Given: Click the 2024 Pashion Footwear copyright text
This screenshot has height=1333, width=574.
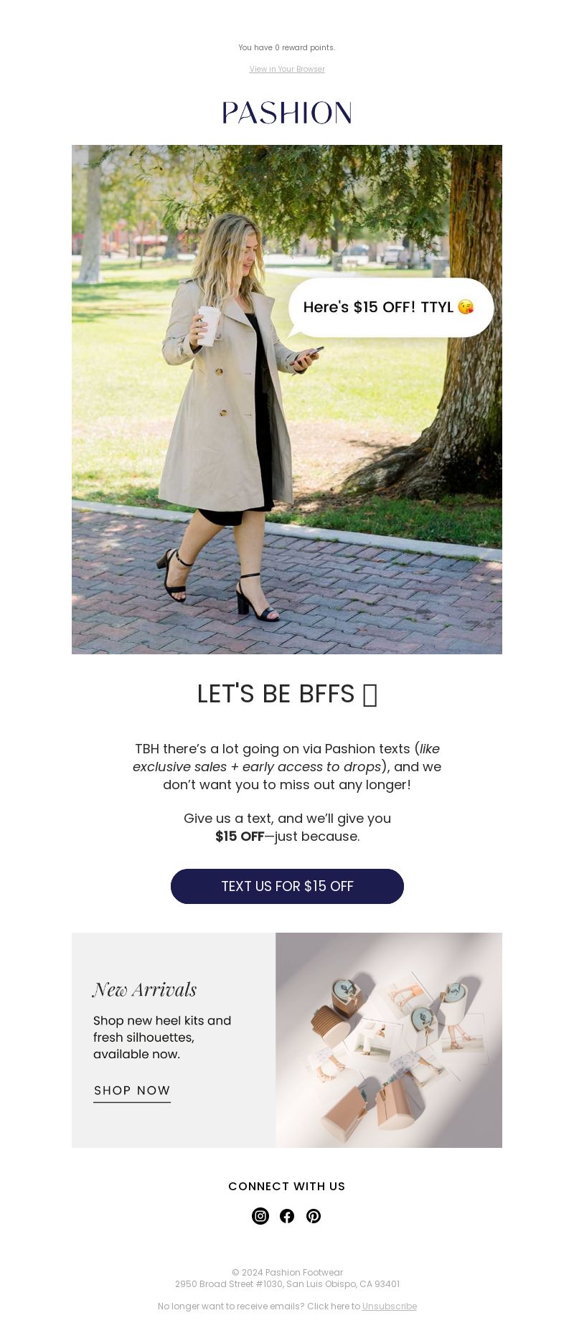Looking at the screenshot, I should (x=287, y=1272).
